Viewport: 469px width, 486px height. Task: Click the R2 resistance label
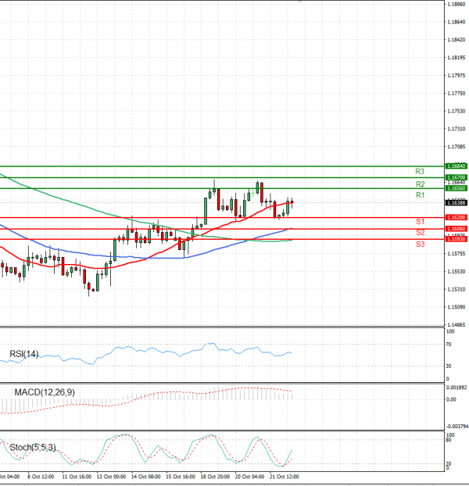(x=420, y=184)
